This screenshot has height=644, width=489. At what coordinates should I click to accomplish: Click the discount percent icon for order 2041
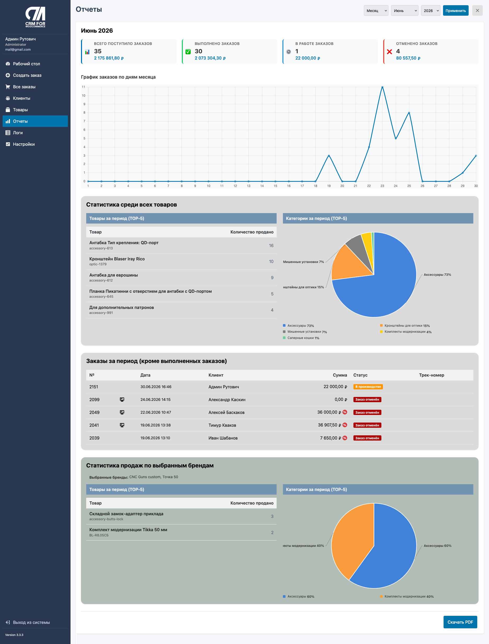345,425
